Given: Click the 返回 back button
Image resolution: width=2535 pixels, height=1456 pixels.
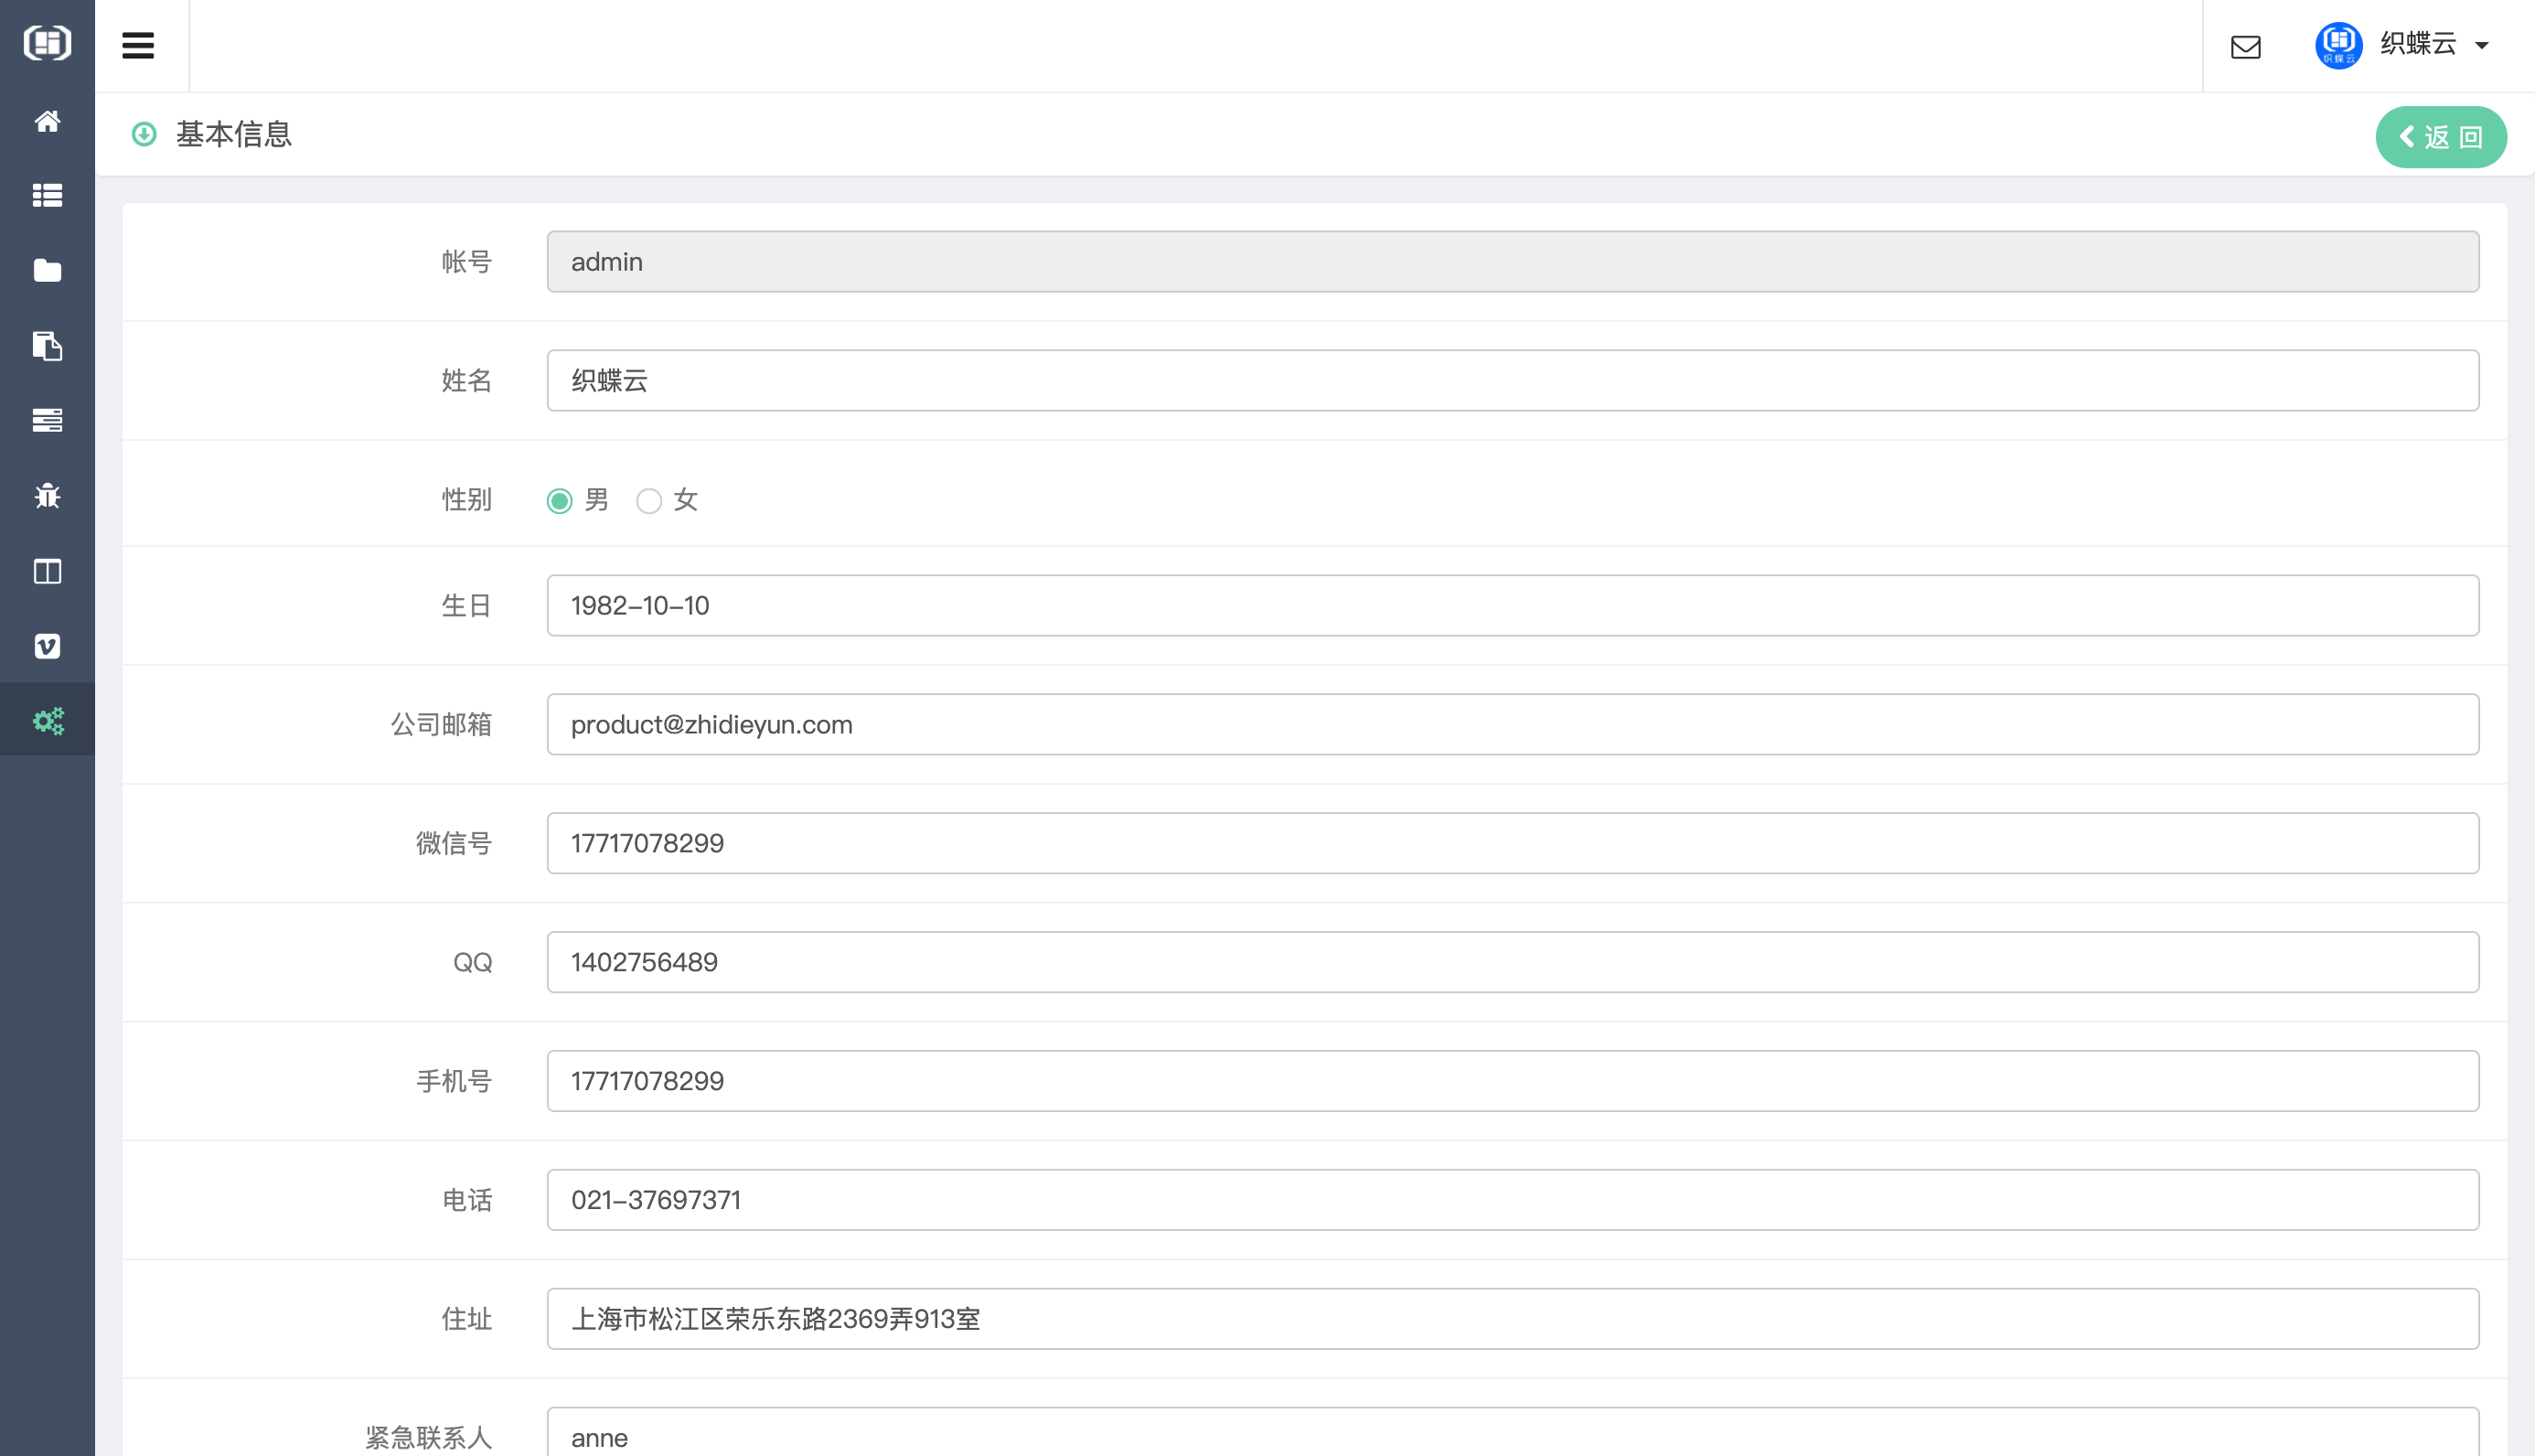Looking at the screenshot, I should (2440, 137).
